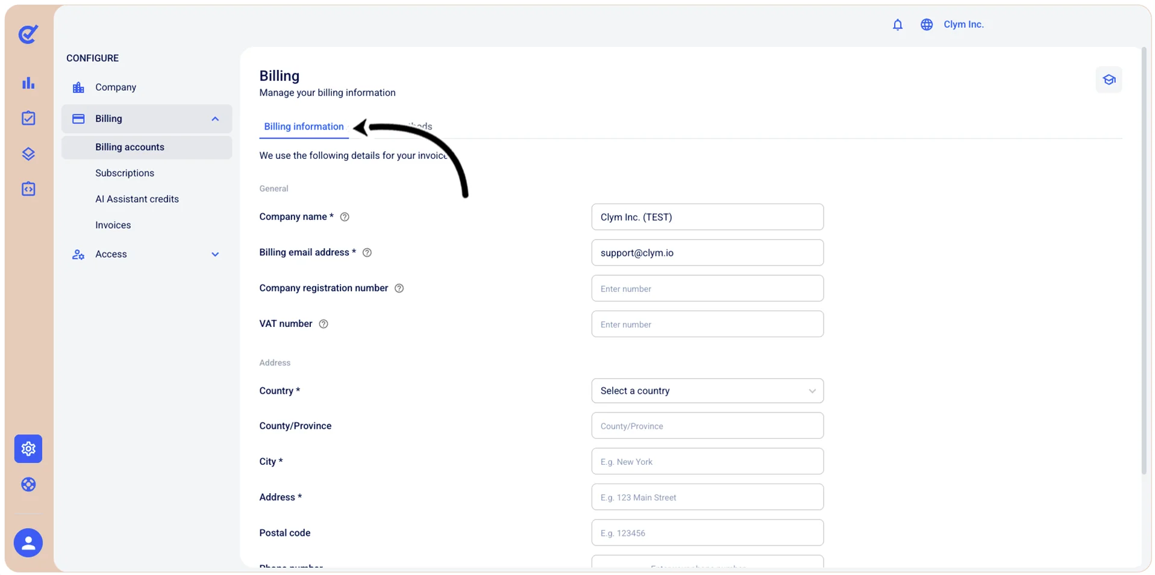1155x575 pixels.
Task: Open the analytics bar chart icon
Action: (28, 83)
